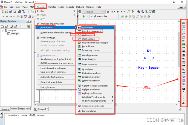The height and width of the screenshot is (125, 188).
Task: Place a transistor component from toolbar
Action: click(x=15, y=16)
